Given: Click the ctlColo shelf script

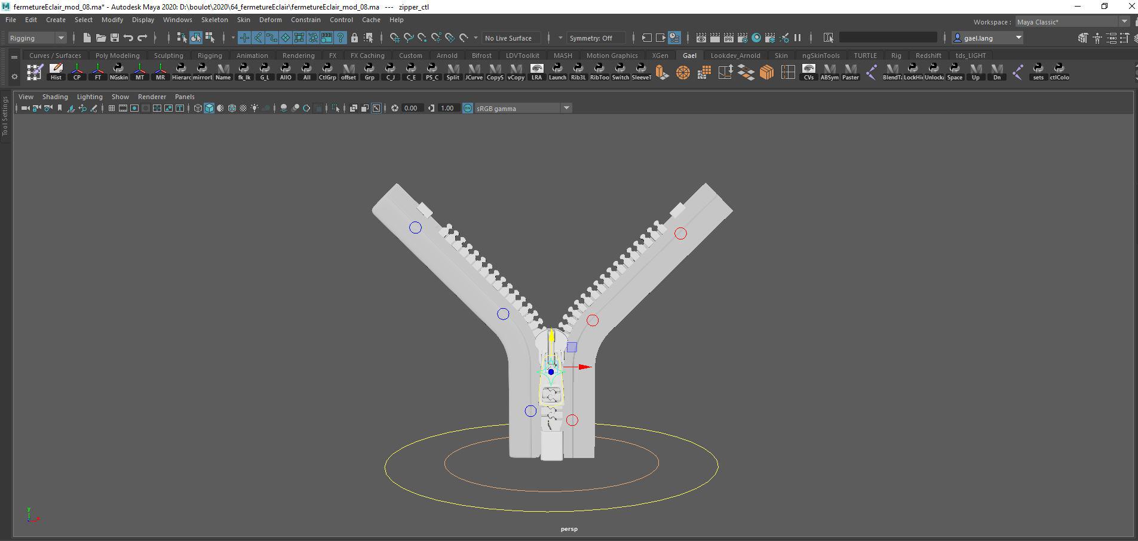Looking at the screenshot, I should [1059, 72].
